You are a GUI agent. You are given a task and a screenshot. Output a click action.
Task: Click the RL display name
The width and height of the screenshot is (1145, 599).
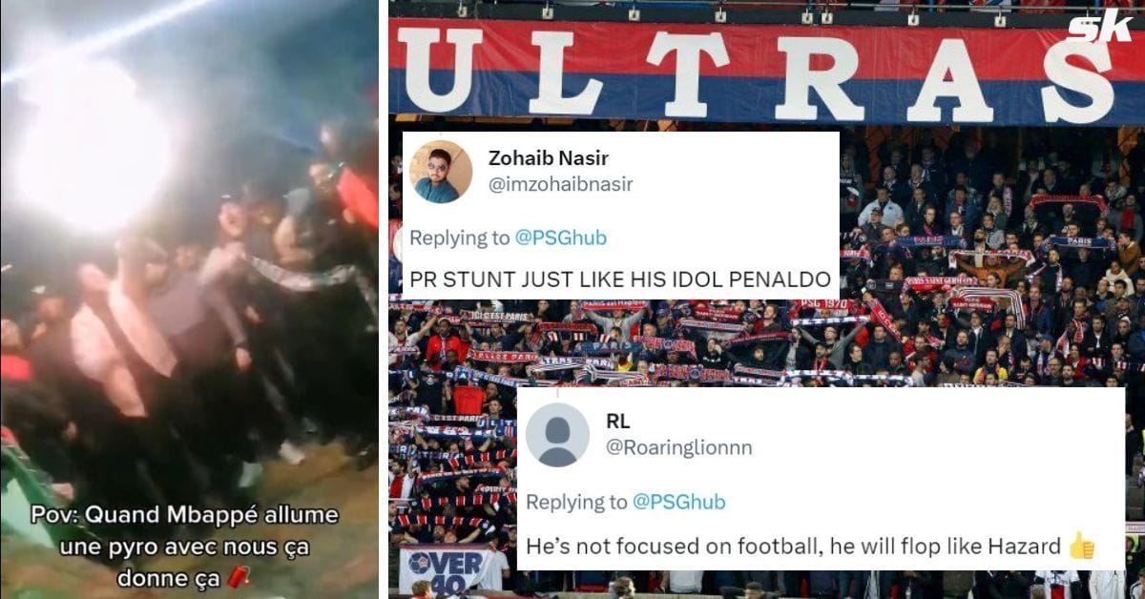click(618, 422)
